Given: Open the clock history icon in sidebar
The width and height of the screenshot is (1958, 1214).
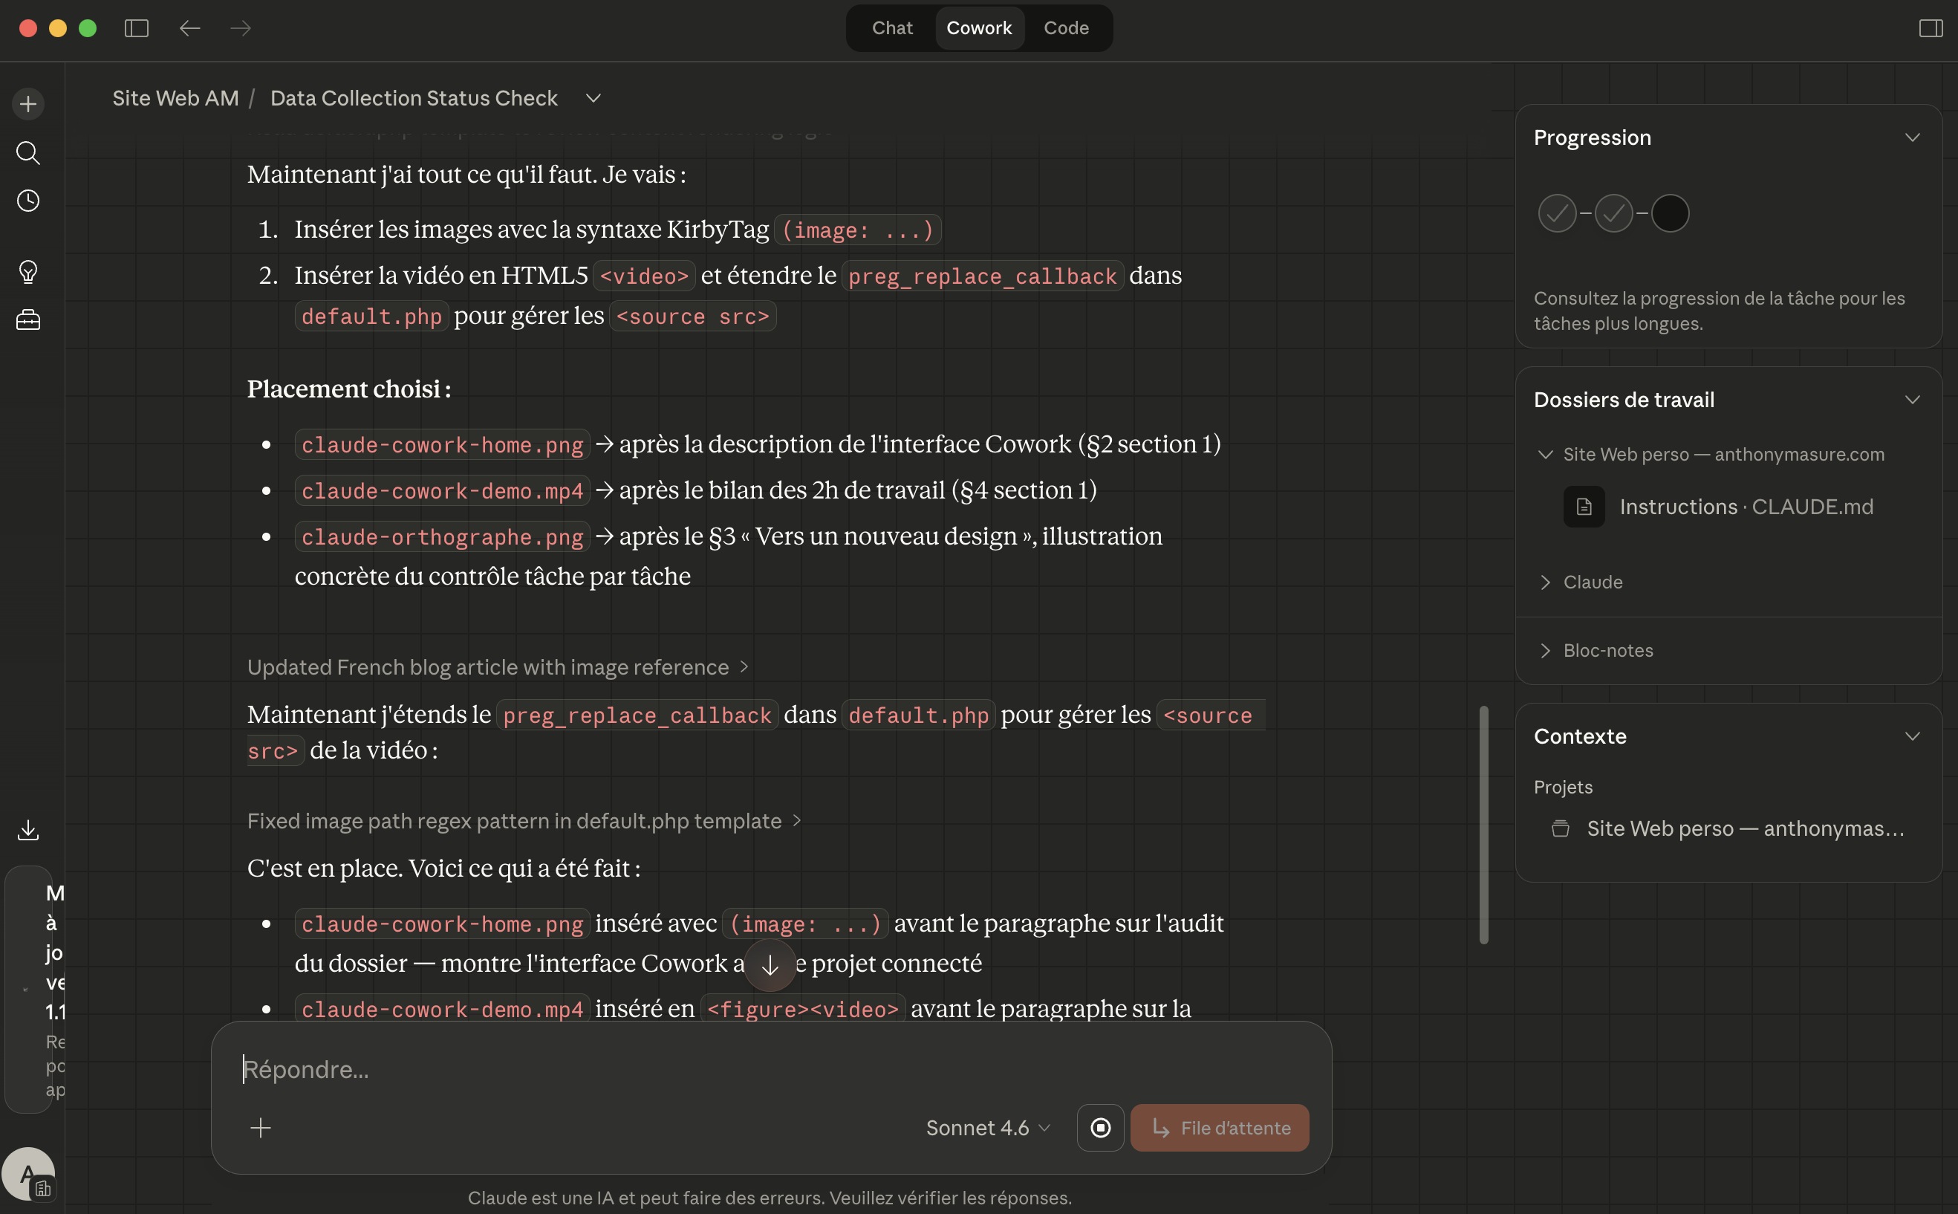Looking at the screenshot, I should (x=28, y=201).
